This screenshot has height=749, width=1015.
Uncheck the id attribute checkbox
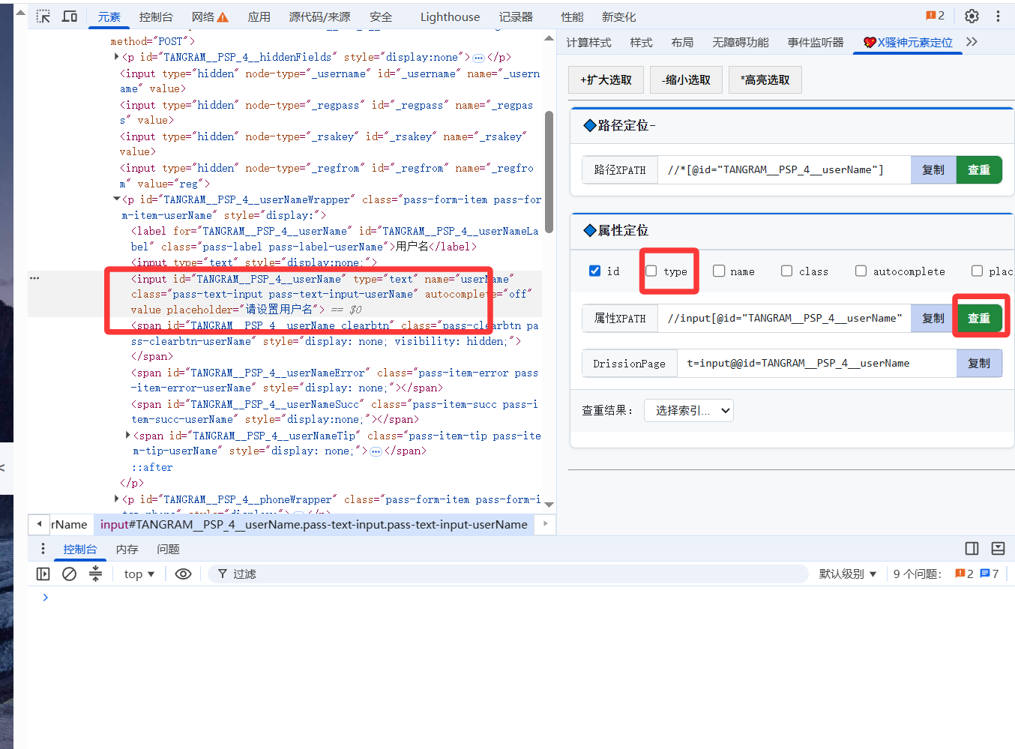tap(595, 271)
